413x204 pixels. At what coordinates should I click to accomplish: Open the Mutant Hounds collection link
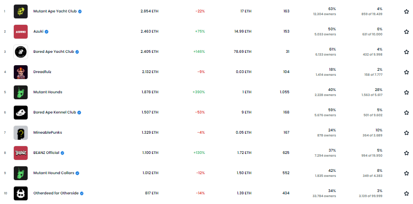tap(48, 92)
